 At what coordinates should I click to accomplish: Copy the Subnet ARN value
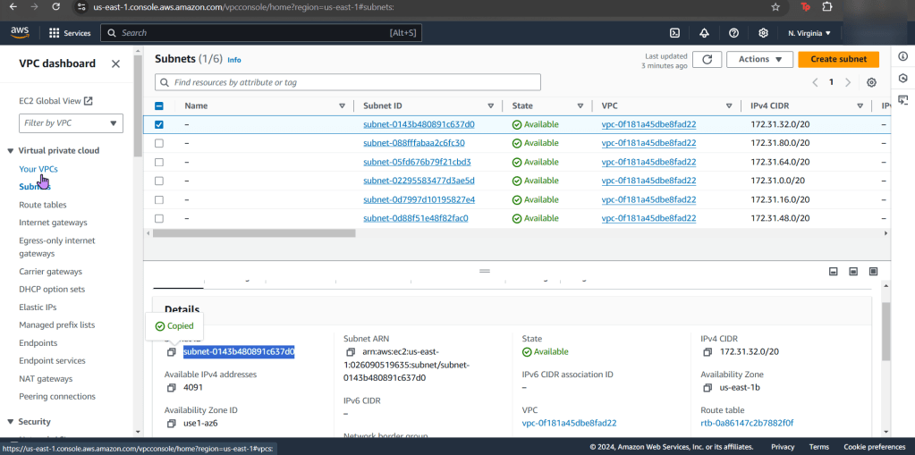point(350,352)
